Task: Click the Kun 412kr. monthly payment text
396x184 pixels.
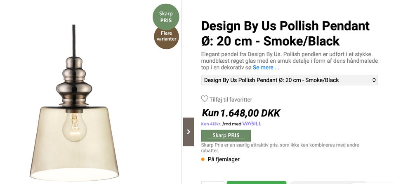Action: pyautogui.click(x=211, y=124)
